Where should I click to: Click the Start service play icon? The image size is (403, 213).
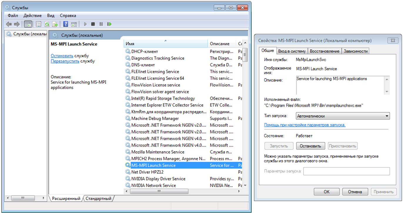pyautogui.click(x=85, y=24)
